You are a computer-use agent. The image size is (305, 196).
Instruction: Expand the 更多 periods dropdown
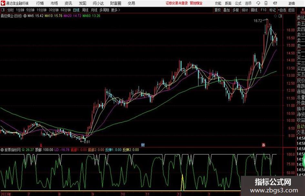point(116,10)
